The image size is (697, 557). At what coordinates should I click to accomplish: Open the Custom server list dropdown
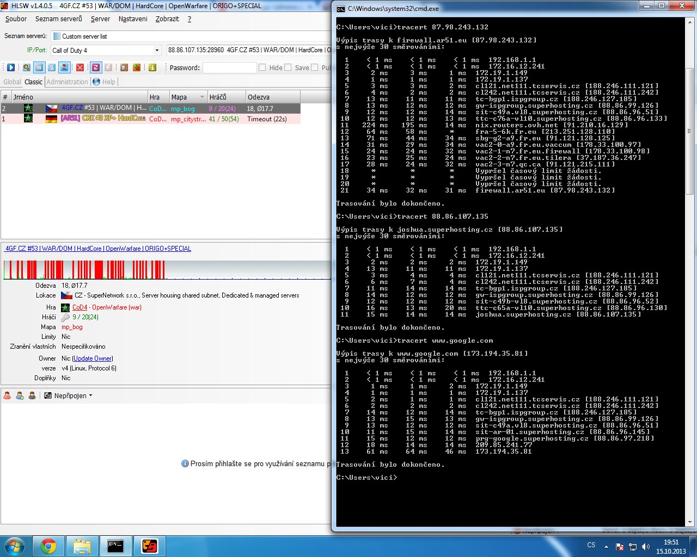[x=192, y=36]
